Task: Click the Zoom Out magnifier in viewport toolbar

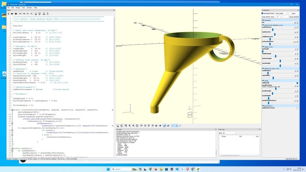Action: (x=133, y=126)
